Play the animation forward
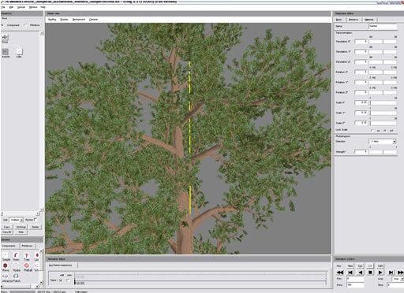The width and height of the screenshot is (404, 293). click(x=380, y=273)
